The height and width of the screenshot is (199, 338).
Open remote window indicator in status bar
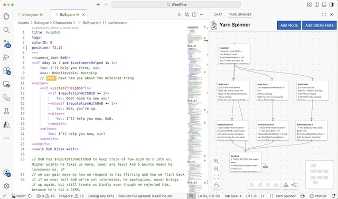pos(4,196)
